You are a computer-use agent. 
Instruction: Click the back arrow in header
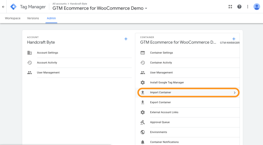coord(3,7)
